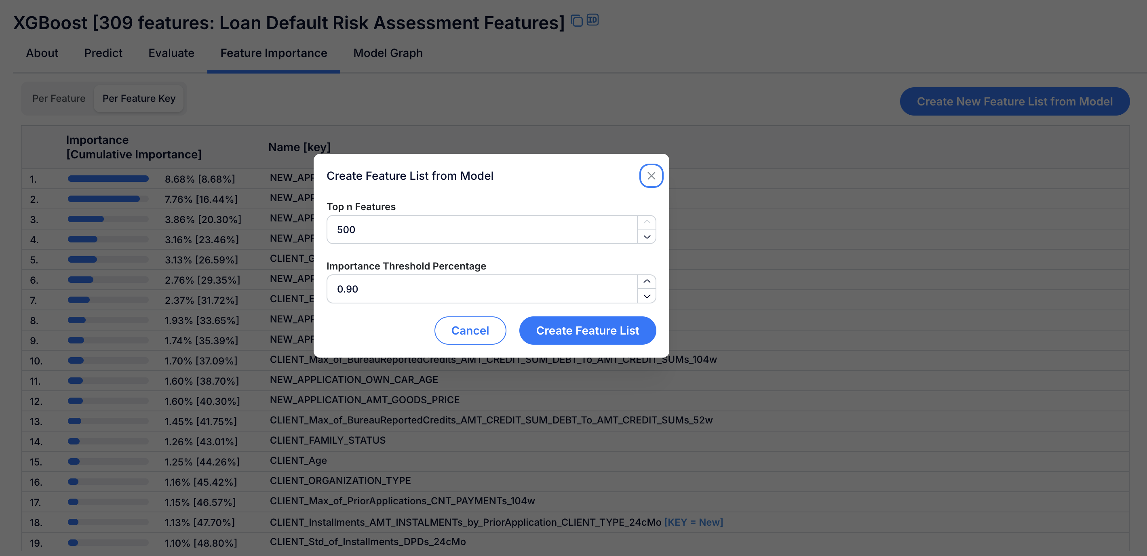Open the About tab
1147x556 pixels.
click(42, 53)
